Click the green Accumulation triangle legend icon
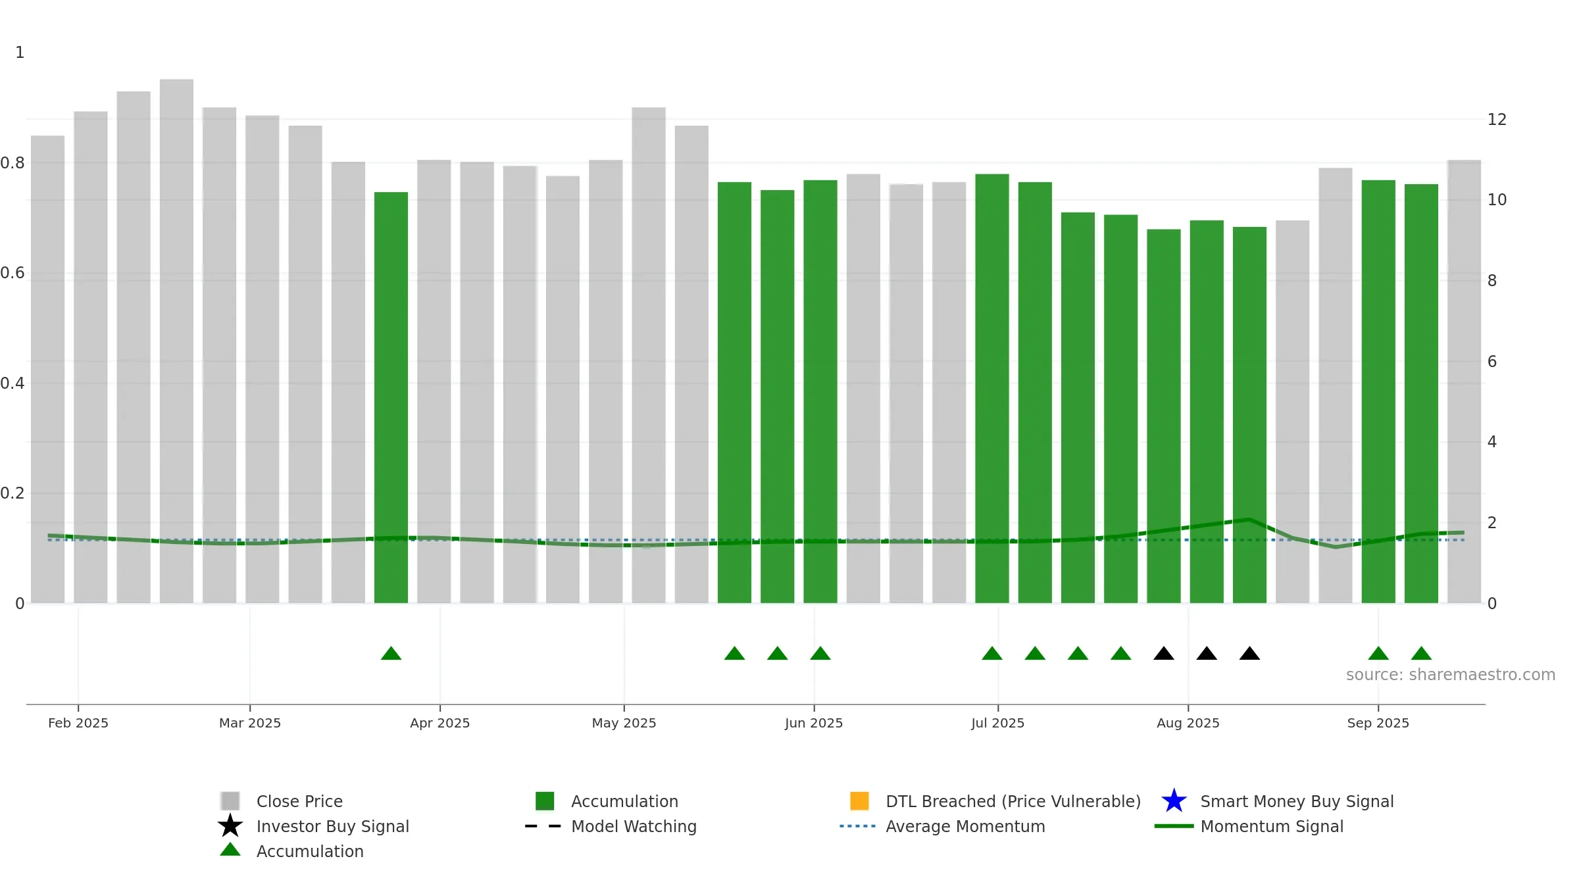Screen dimensions: 1579x888 [230, 850]
